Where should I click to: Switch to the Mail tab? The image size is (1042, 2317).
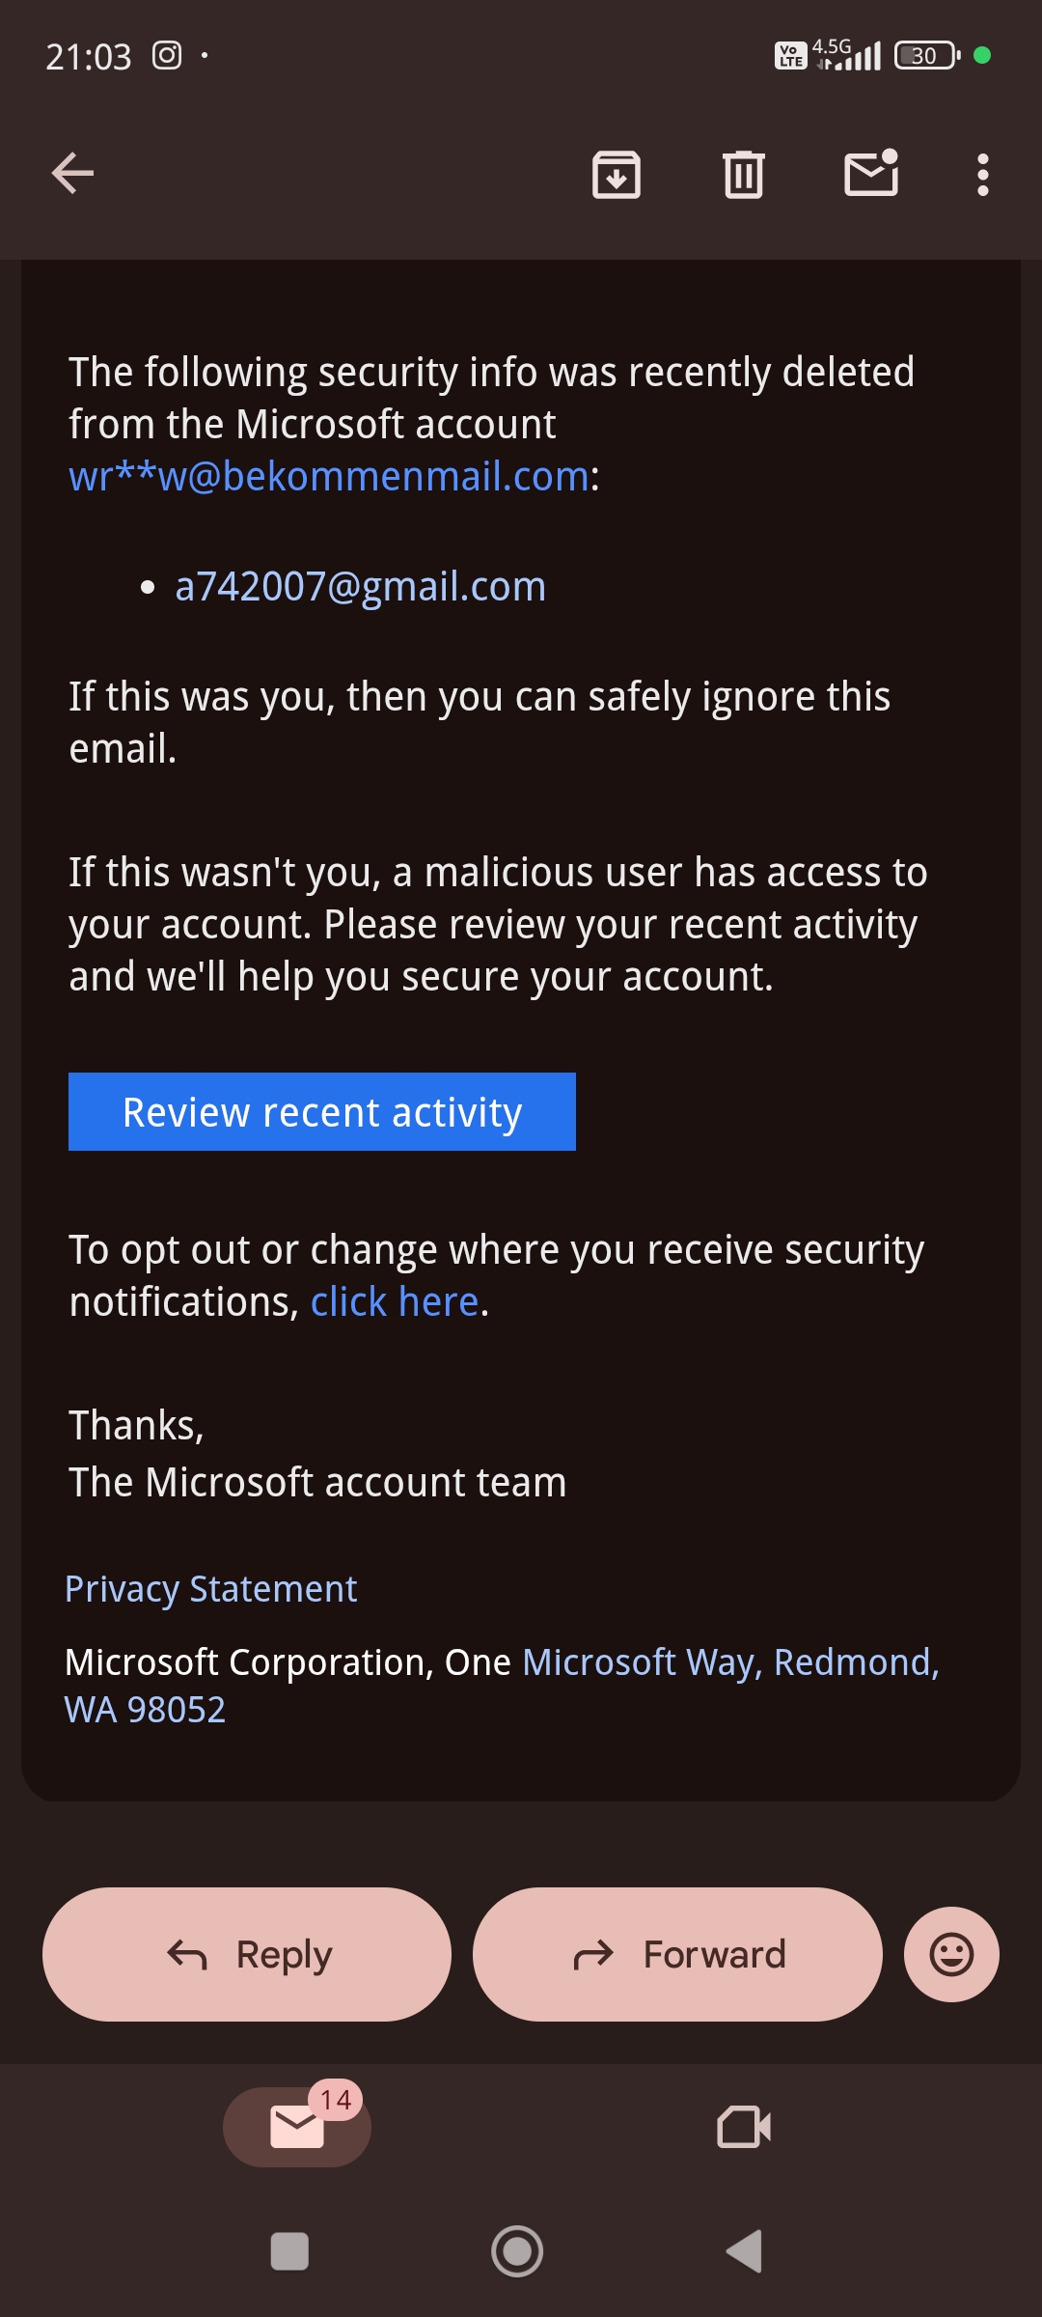coord(297,2127)
